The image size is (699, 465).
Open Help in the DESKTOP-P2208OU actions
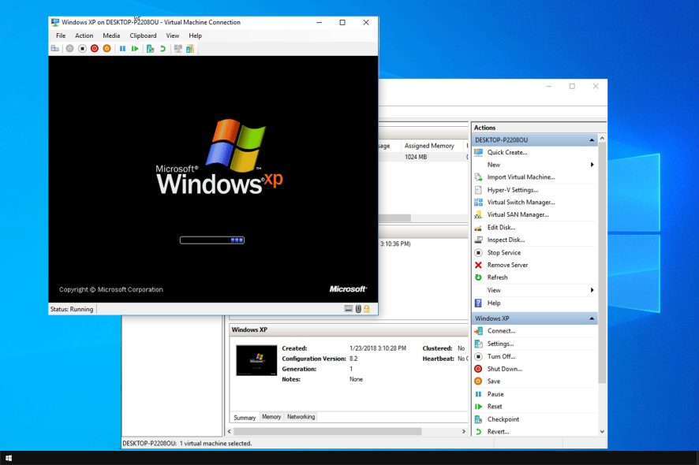[x=494, y=303]
